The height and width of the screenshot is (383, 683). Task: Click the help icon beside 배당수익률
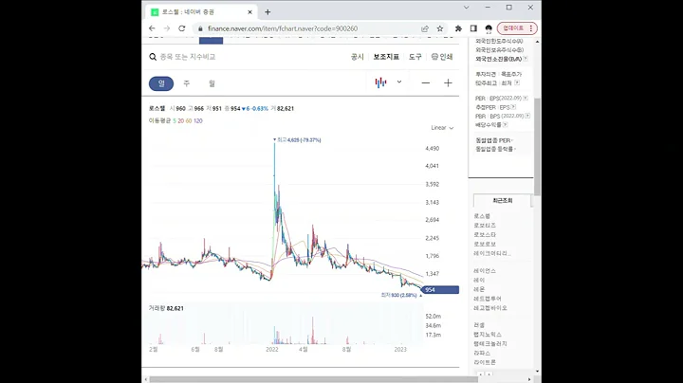505,125
